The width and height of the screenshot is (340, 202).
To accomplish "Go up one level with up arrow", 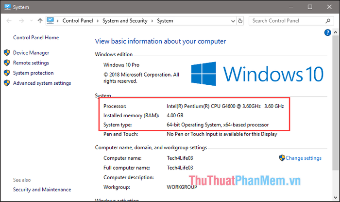I will pyautogui.click(x=40, y=21).
